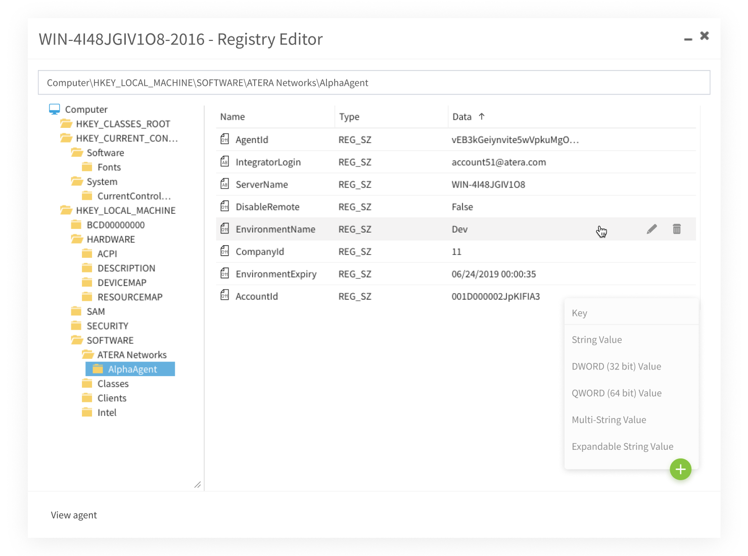Open the View agent link
Screen dimensions: 748x556
(74, 515)
